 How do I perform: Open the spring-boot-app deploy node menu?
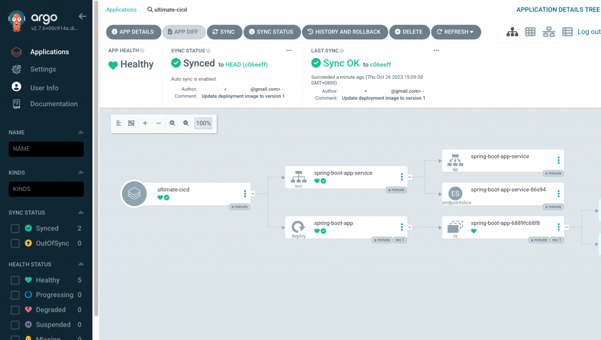pos(401,227)
